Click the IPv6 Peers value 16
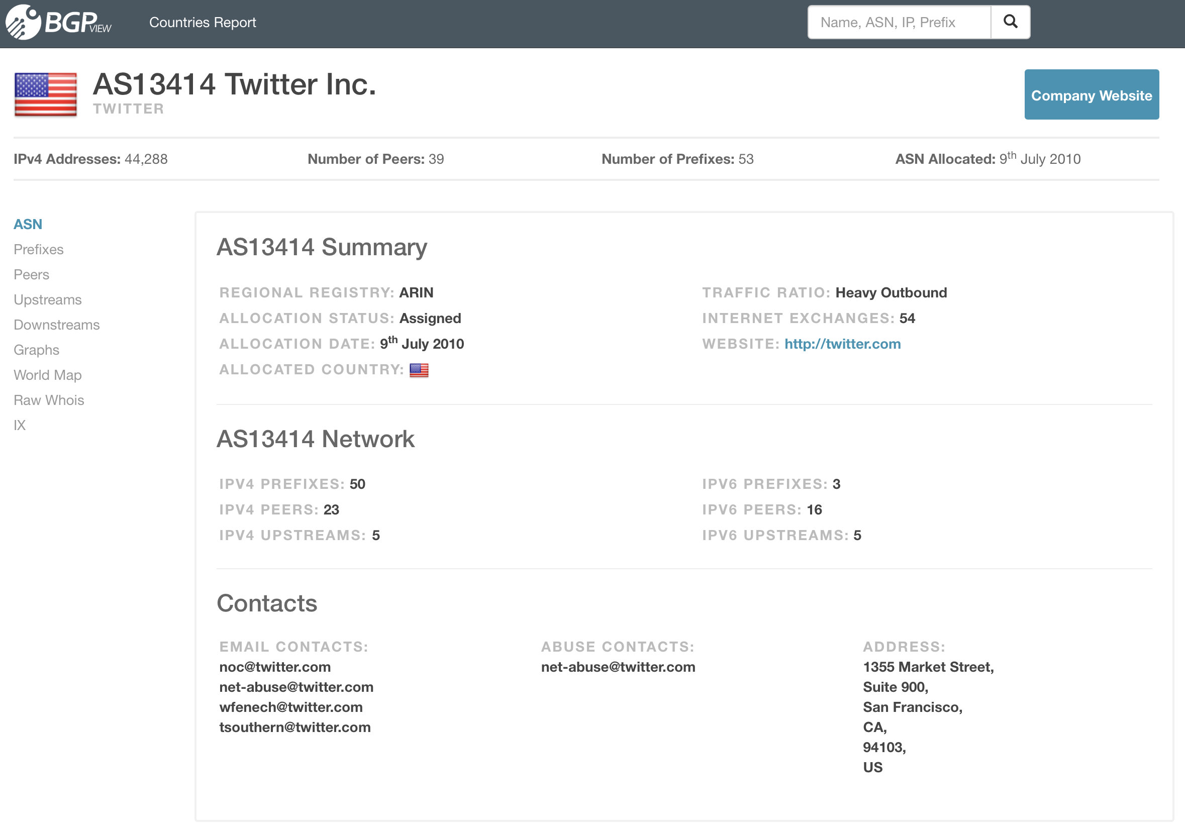 point(814,510)
